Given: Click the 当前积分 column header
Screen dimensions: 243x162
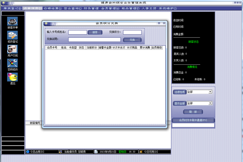Looking at the screenshot, I should (x=92, y=48).
